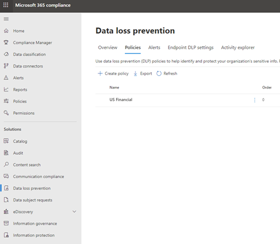Open Information protection link
Viewport: 280px width, 244px height.
point(34,235)
